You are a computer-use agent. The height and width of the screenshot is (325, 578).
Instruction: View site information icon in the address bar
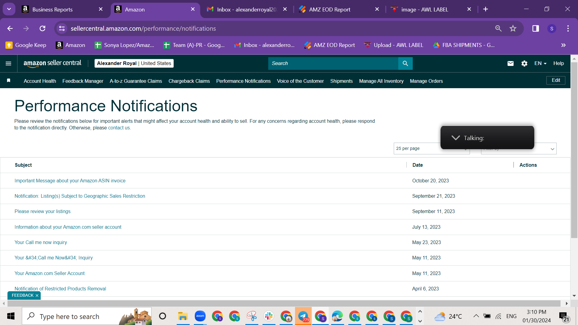[x=62, y=29]
